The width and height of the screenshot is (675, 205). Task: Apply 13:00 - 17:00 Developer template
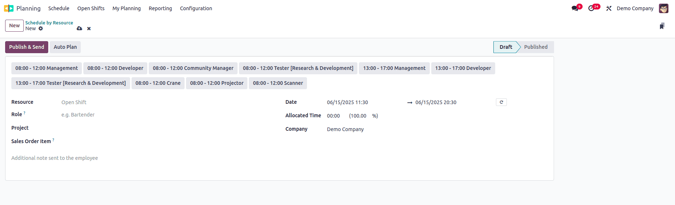pos(463,68)
